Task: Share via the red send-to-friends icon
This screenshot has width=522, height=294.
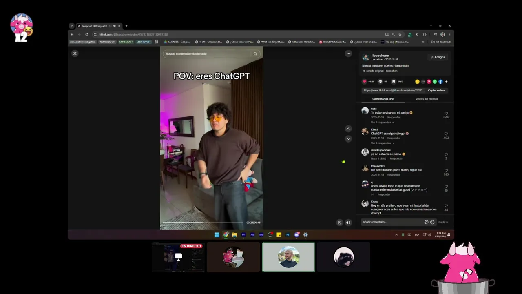Action: coord(429,82)
